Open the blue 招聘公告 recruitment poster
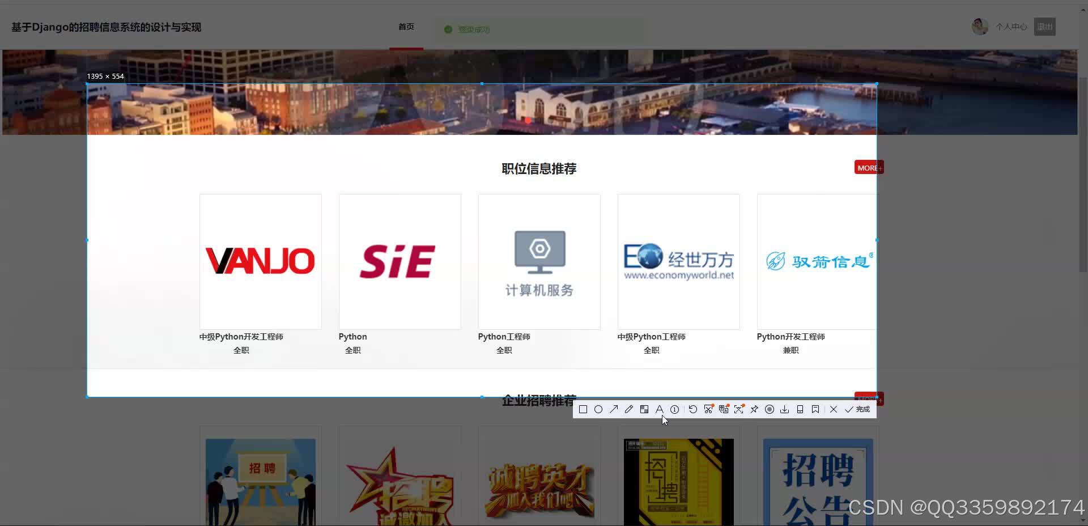This screenshot has height=526, width=1088. 818,482
